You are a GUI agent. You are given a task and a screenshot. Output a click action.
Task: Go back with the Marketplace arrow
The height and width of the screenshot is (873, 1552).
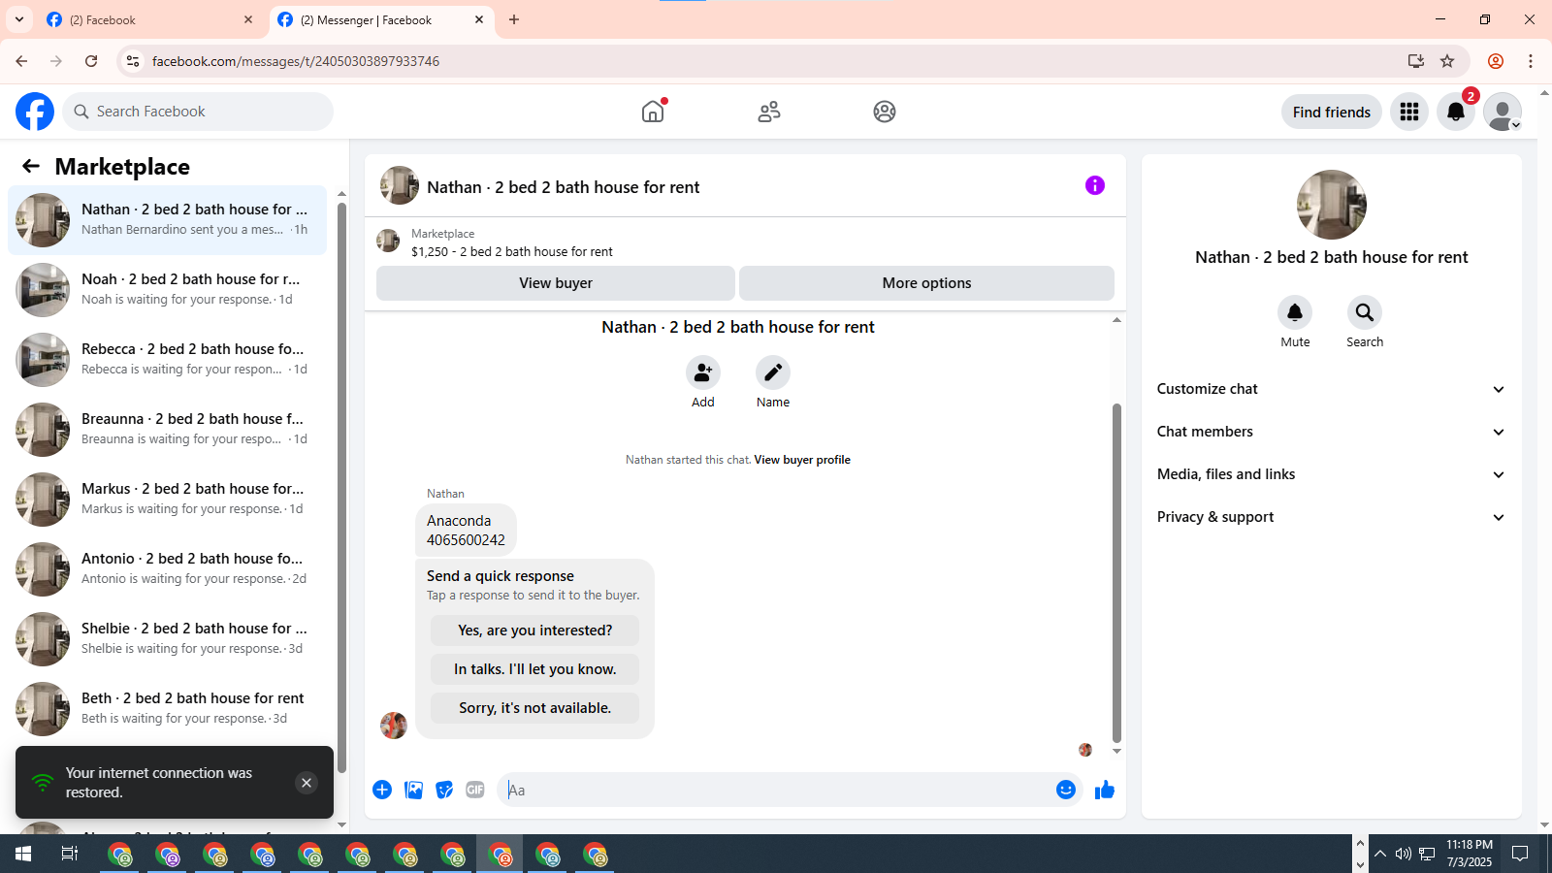(x=31, y=166)
